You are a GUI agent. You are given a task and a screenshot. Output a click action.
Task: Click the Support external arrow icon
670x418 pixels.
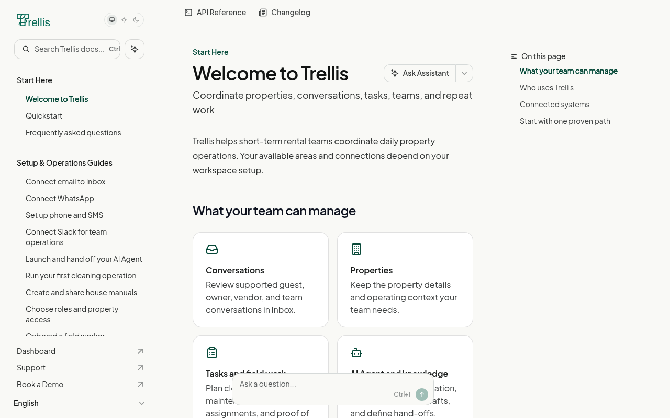pyautogui.click(x=140, y=368)
